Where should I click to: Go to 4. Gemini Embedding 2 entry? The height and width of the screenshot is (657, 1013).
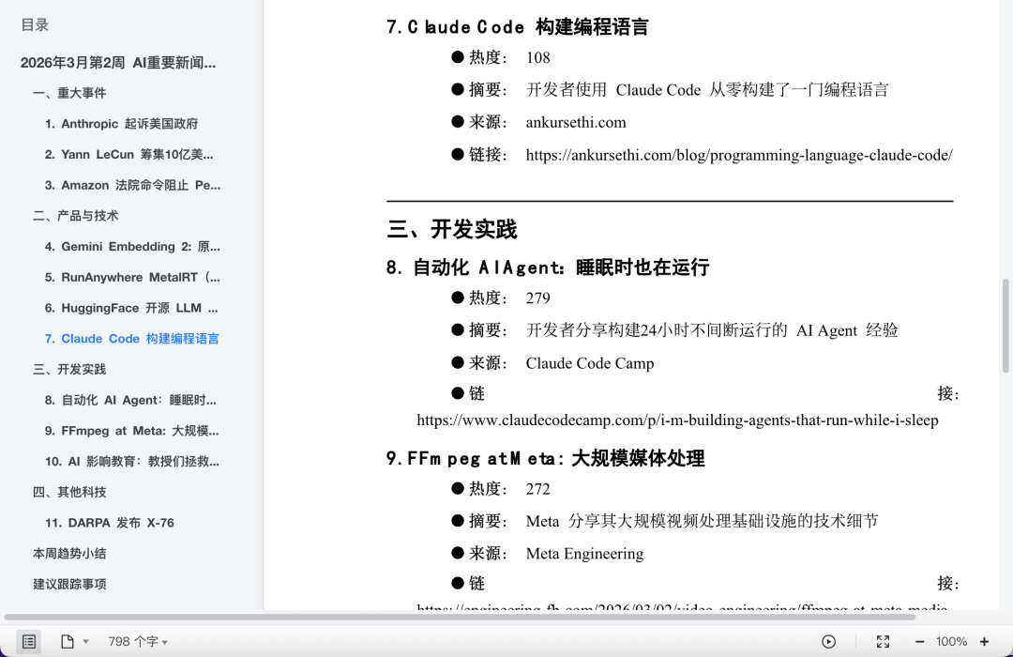132,246
